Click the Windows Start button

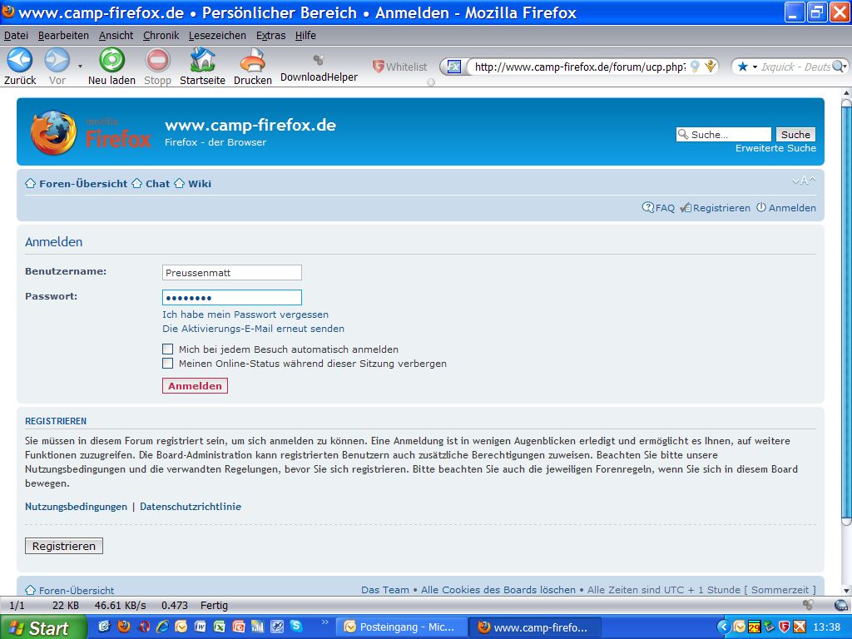[x=43, y=627]
